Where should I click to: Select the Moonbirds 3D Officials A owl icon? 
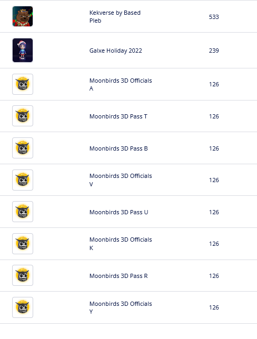click(x=23, y=84)
